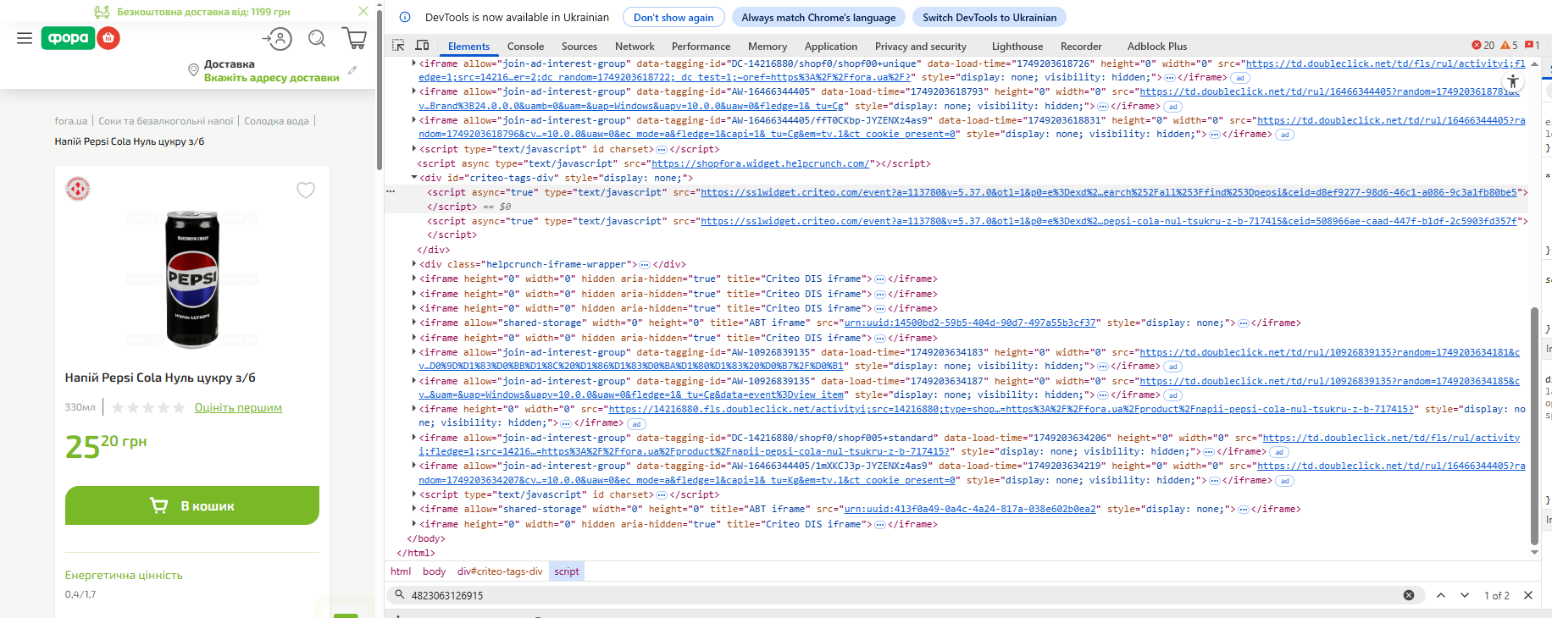
Task: Click the pencil edit address icon
Action: (x=352, y=70)
